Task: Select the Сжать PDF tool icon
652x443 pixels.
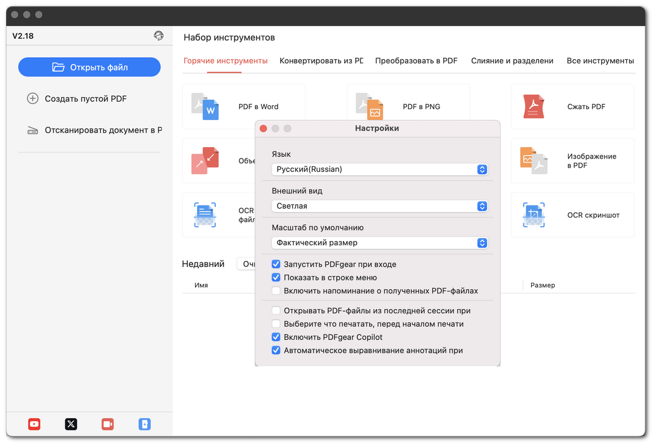Action: (534, 107)
